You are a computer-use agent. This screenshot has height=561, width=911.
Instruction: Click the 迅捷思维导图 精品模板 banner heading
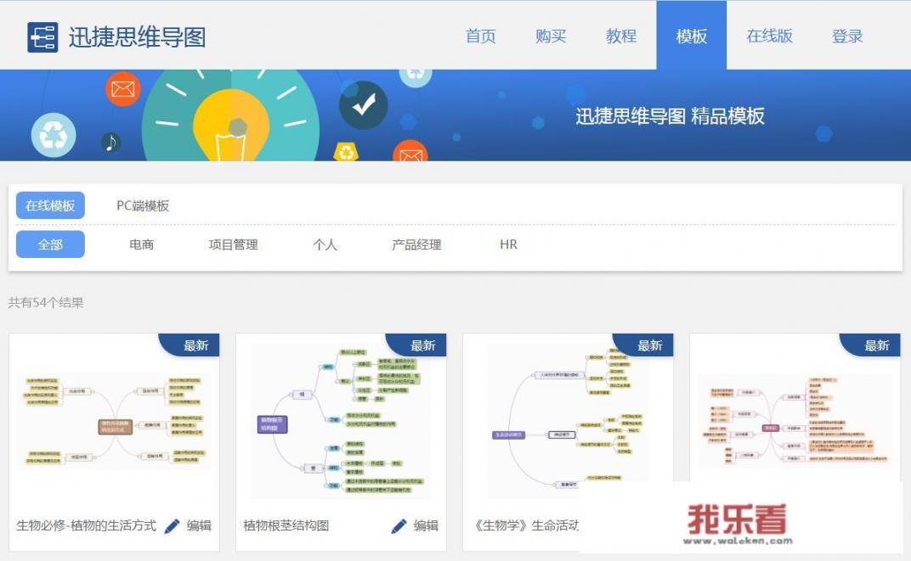[x=670, y=116]
